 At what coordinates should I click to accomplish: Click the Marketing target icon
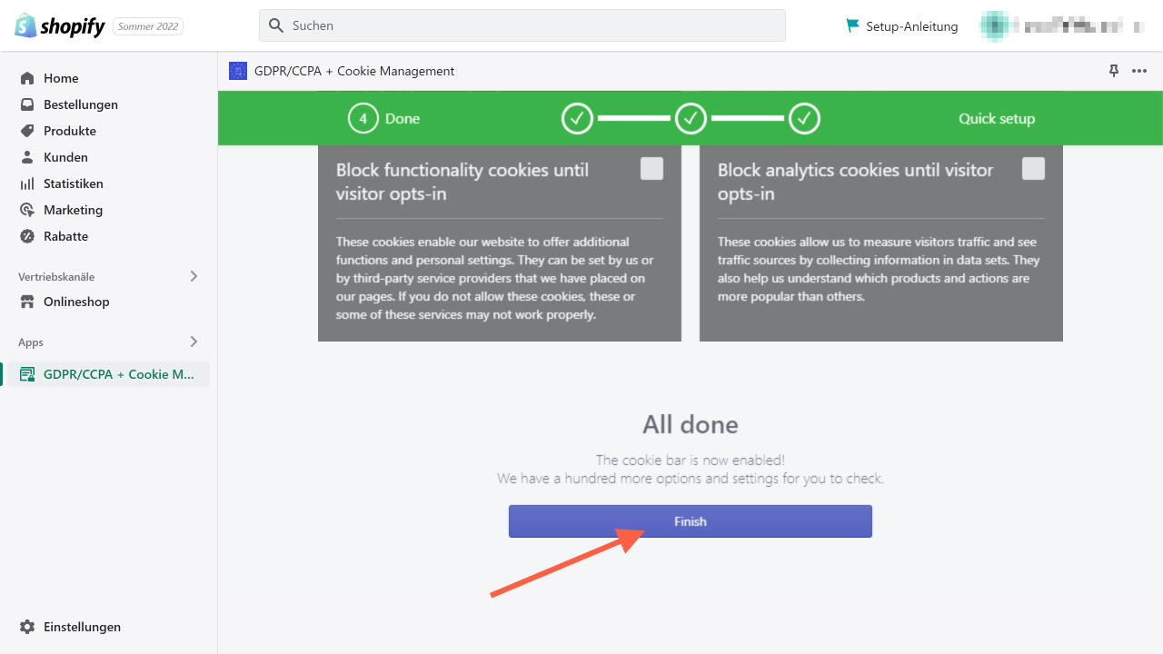click(x=27, y=210)
